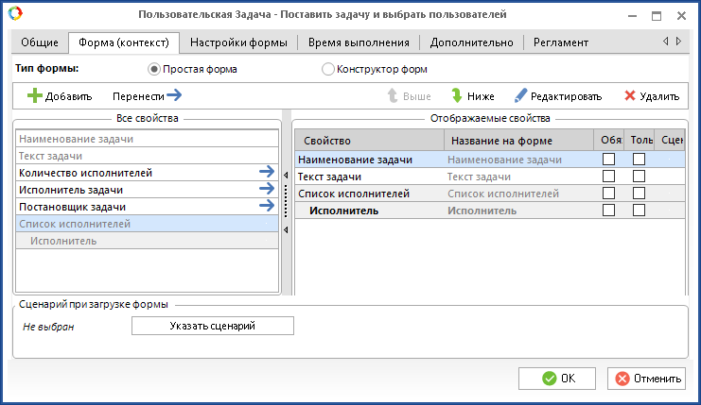Toggle Обя checkbox for Наименование задачи row
701x405 pixels.
point(608,160)
